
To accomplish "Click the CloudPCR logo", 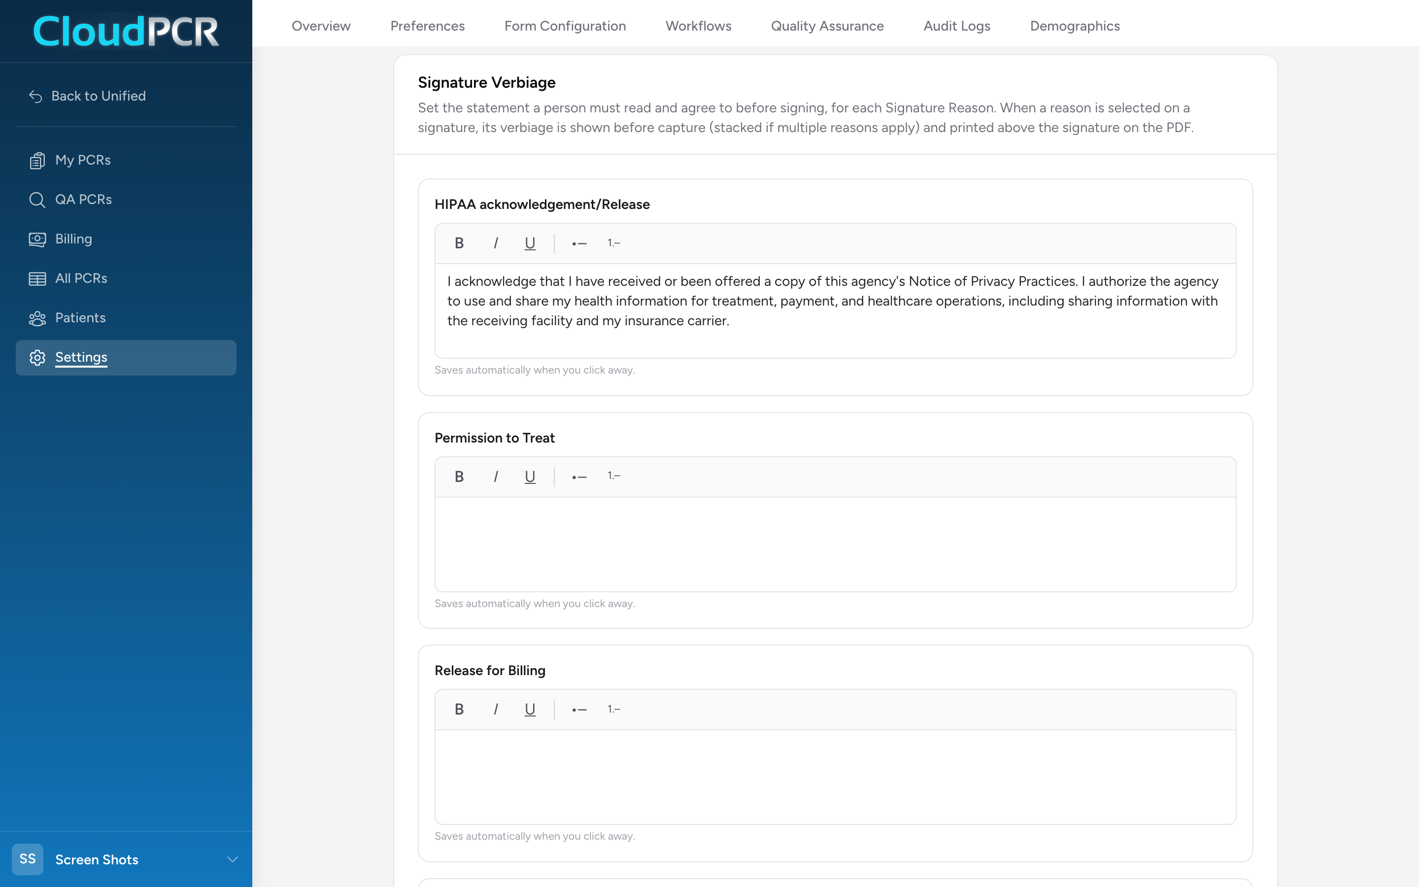I will 126,31.
